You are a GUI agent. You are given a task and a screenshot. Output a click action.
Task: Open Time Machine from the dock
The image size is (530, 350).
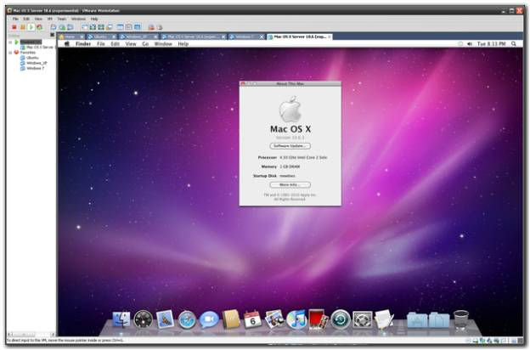(341, 319)
